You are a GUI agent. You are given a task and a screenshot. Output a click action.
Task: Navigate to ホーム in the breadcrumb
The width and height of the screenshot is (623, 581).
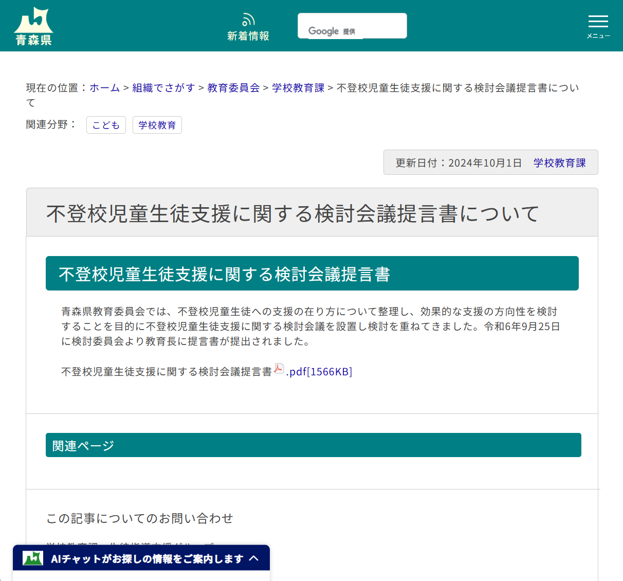(104, 87)
